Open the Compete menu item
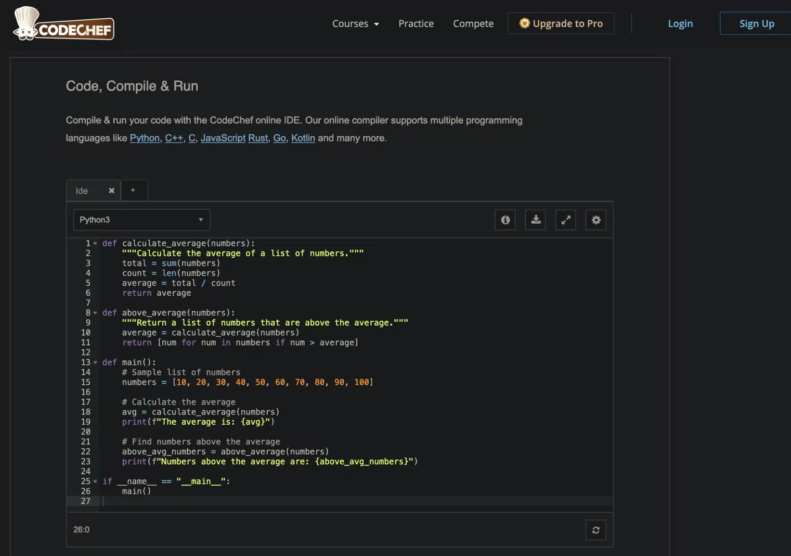The image size is (791, 556). pos(473,24)
